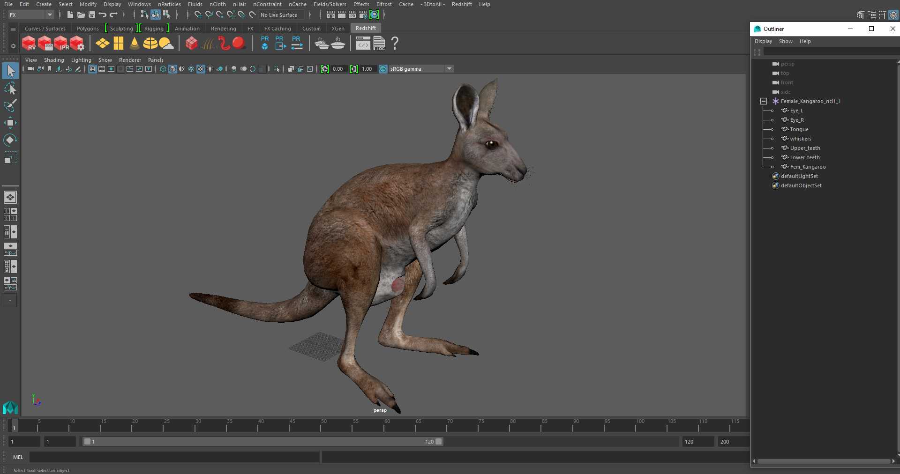Click the time range slider bar
Viewport: 900px width, 474px height.
262,442
